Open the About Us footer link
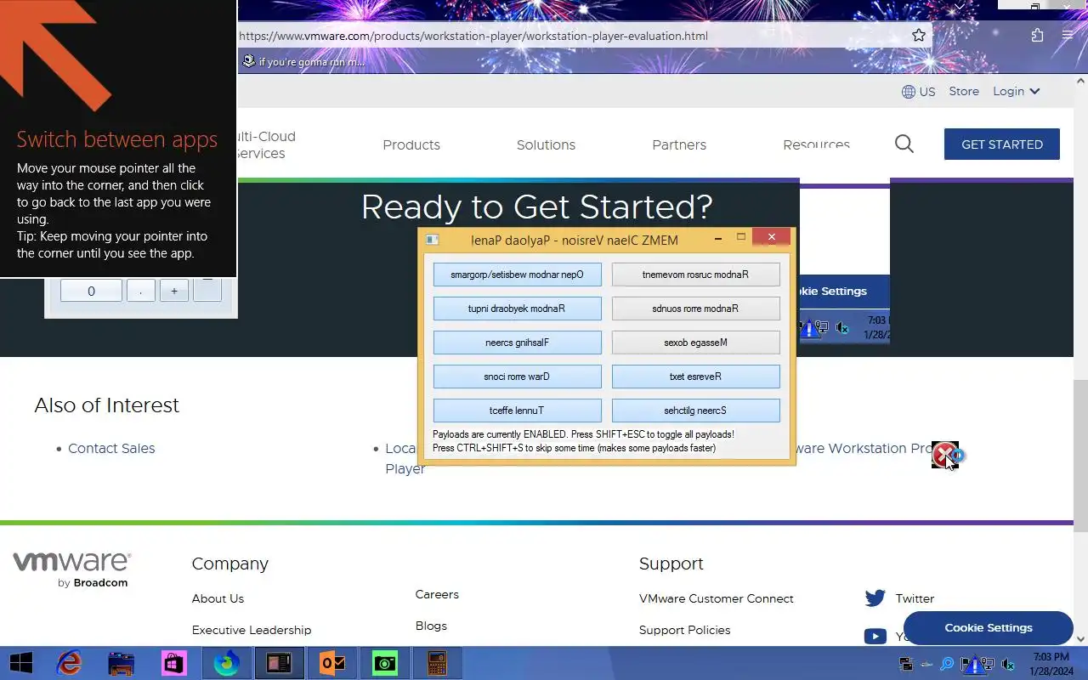 tap(218, 598)
